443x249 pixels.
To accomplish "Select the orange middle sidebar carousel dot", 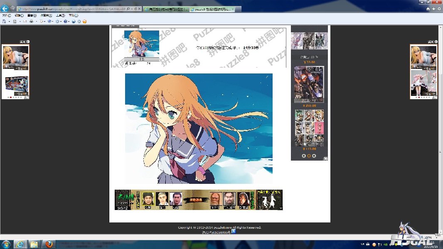I will 309,156.
